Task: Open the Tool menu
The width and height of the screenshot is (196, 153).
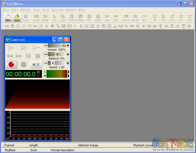Action: tap(46, 10)
